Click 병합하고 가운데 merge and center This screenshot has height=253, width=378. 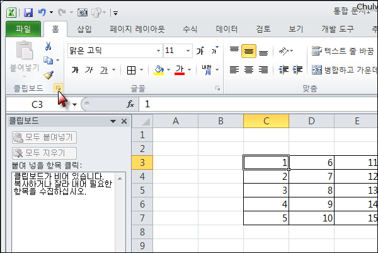[344, 70]
